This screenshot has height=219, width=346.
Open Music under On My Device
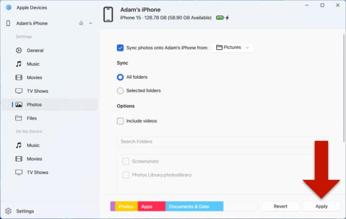click(49, 145)
